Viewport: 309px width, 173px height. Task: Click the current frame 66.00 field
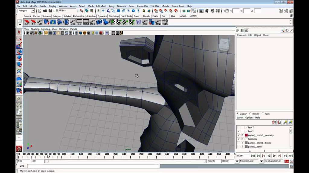243,156
